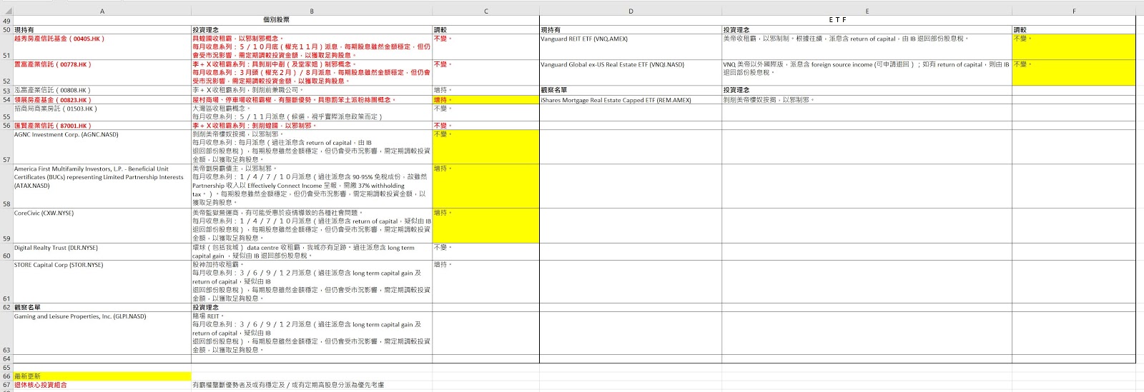The image size is (1144, 392).
Task: Click the 觀察名單 heading in column D
Action: pos(631,91)
